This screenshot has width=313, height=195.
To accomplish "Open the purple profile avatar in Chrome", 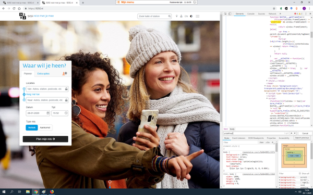I will (x=304, y=8).
